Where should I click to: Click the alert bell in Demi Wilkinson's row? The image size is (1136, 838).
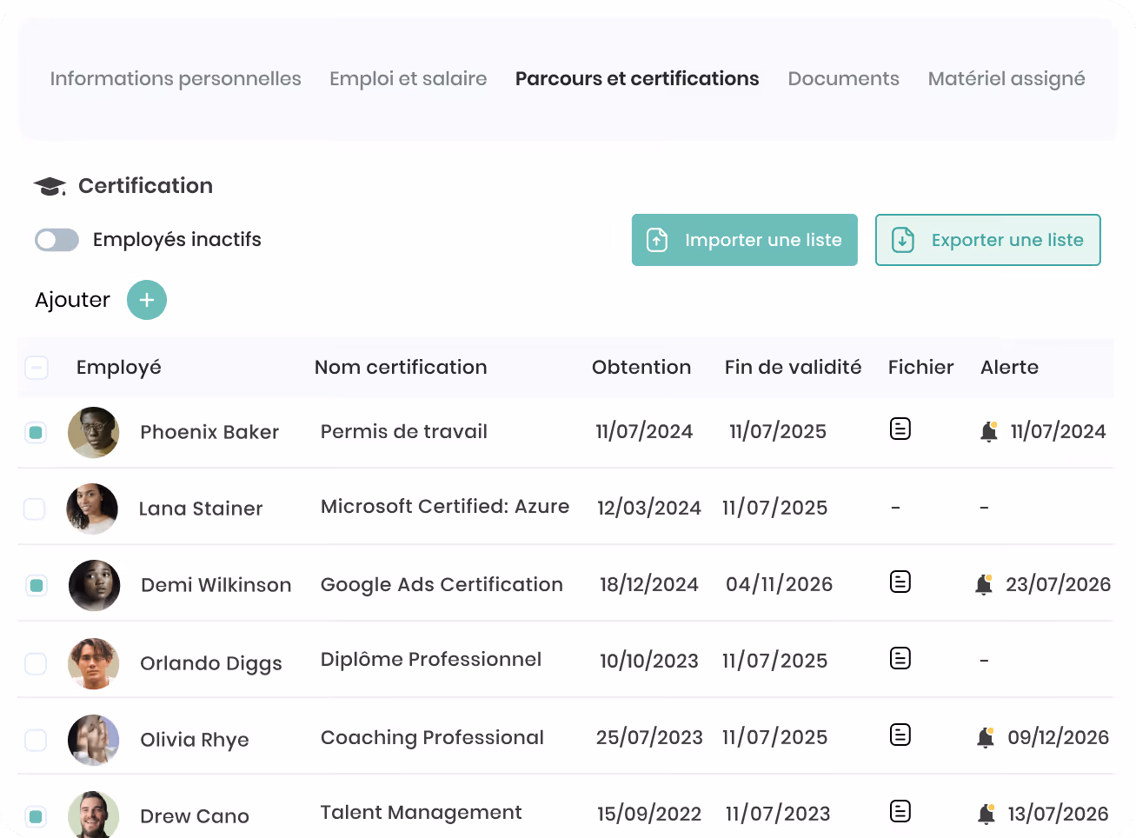pyautogui.click(x=984, y=584)
